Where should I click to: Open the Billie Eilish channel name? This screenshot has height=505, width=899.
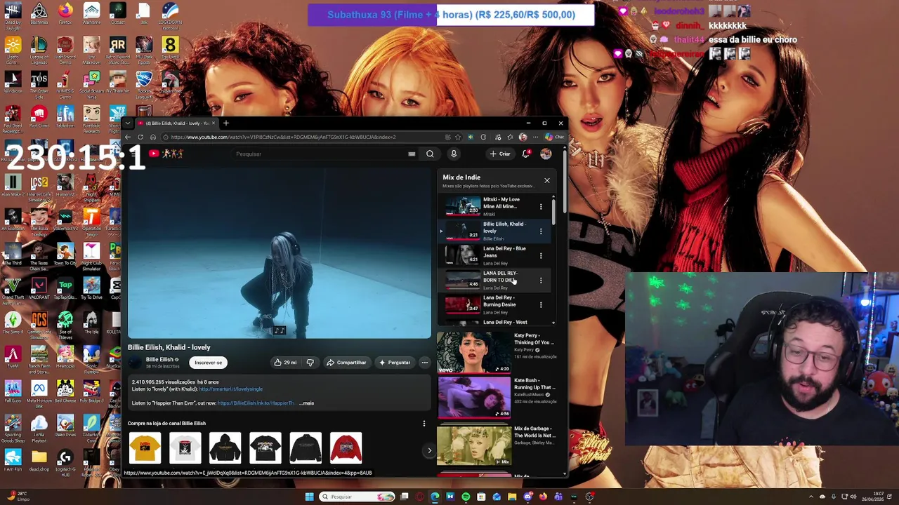[x=159, y=359]
